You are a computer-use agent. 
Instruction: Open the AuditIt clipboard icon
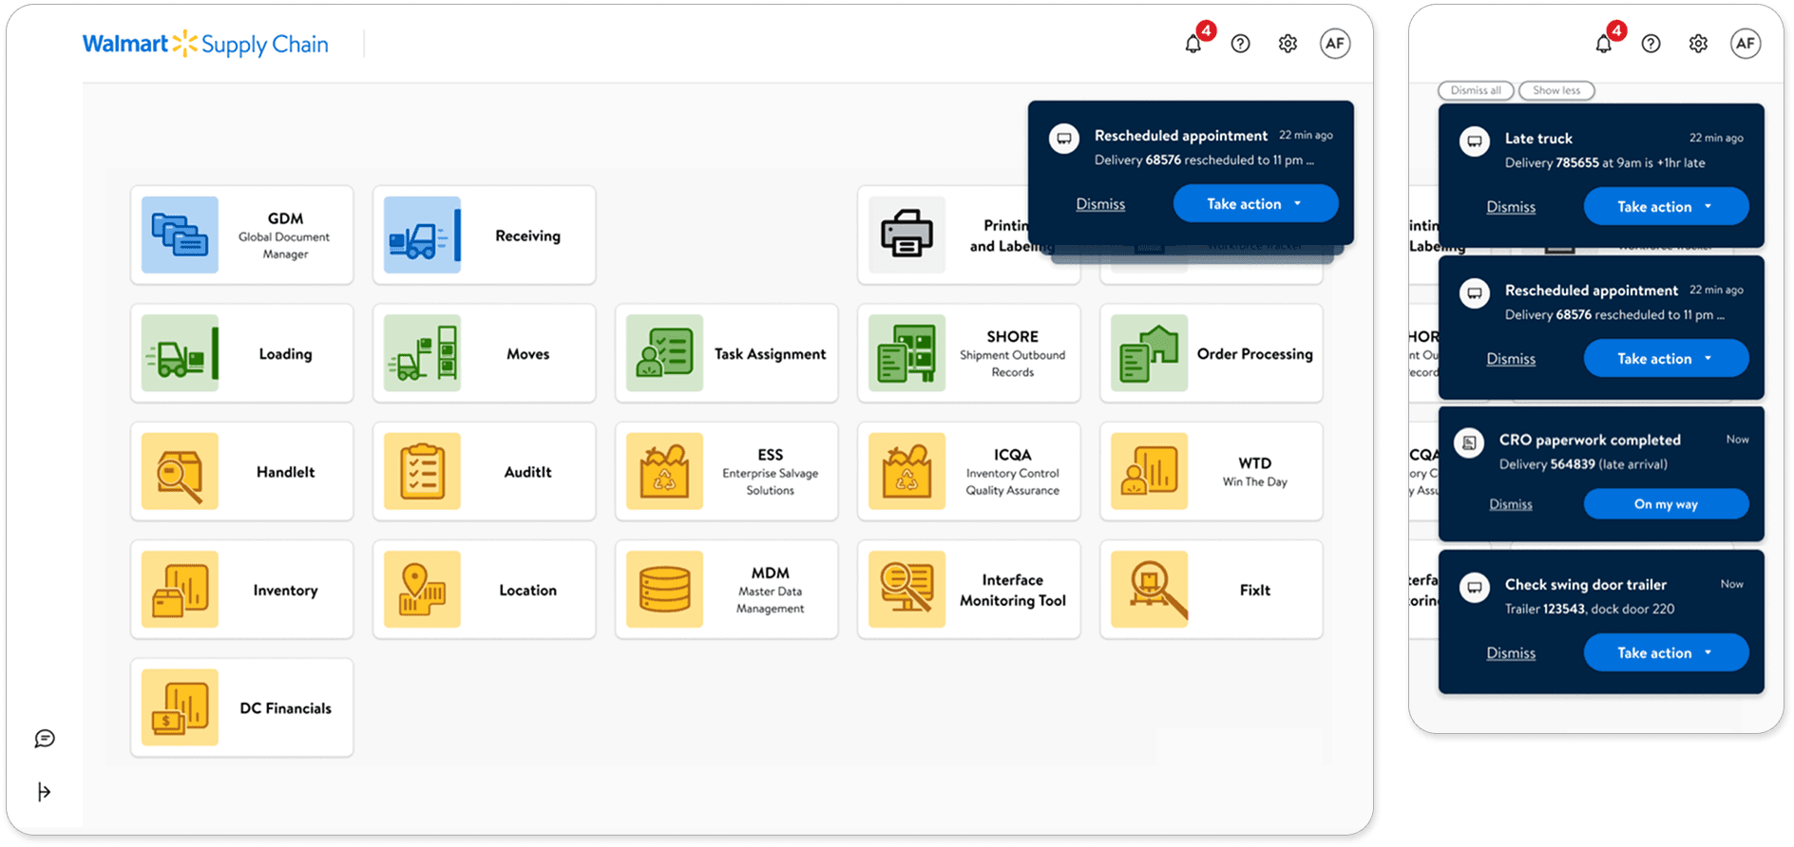pyautogui.click(x=422, y=471)
